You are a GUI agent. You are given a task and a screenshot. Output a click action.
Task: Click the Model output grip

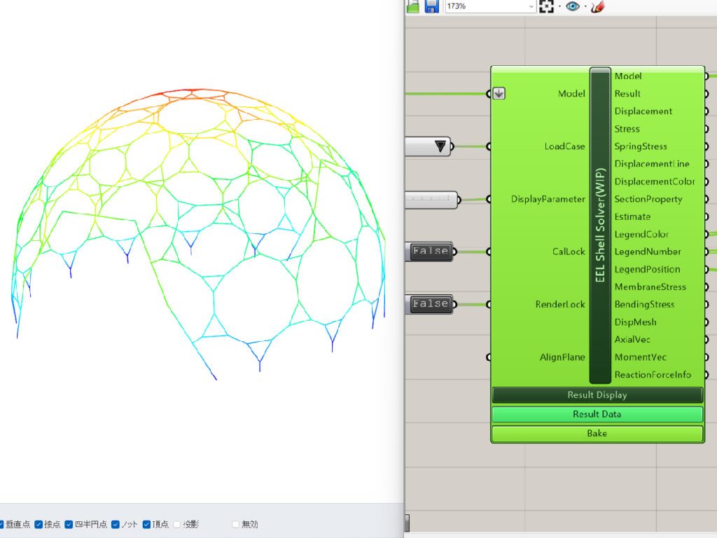[x=705, y=76]
